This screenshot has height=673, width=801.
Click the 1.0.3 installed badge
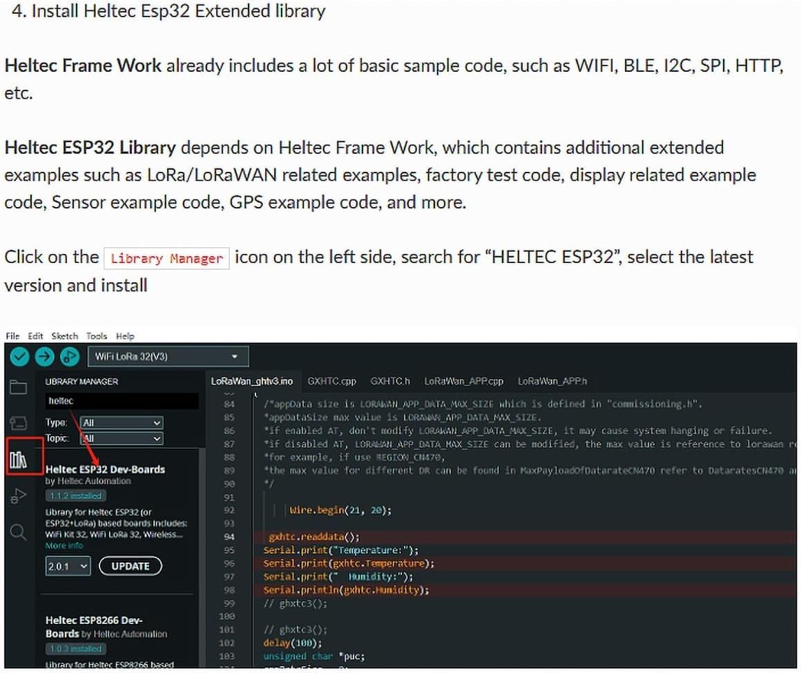75,649
